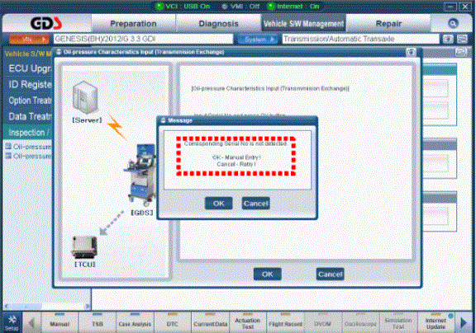Click Cancel at bottom of Oil-pressure dialog
This screenshot has width=476, height=333.
coord(330,274)
